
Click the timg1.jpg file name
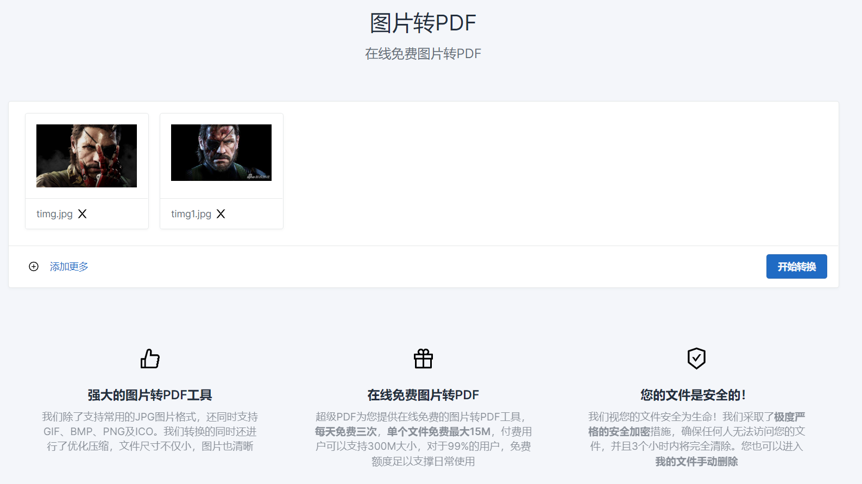pyautogui.click(x=191, y=214)
